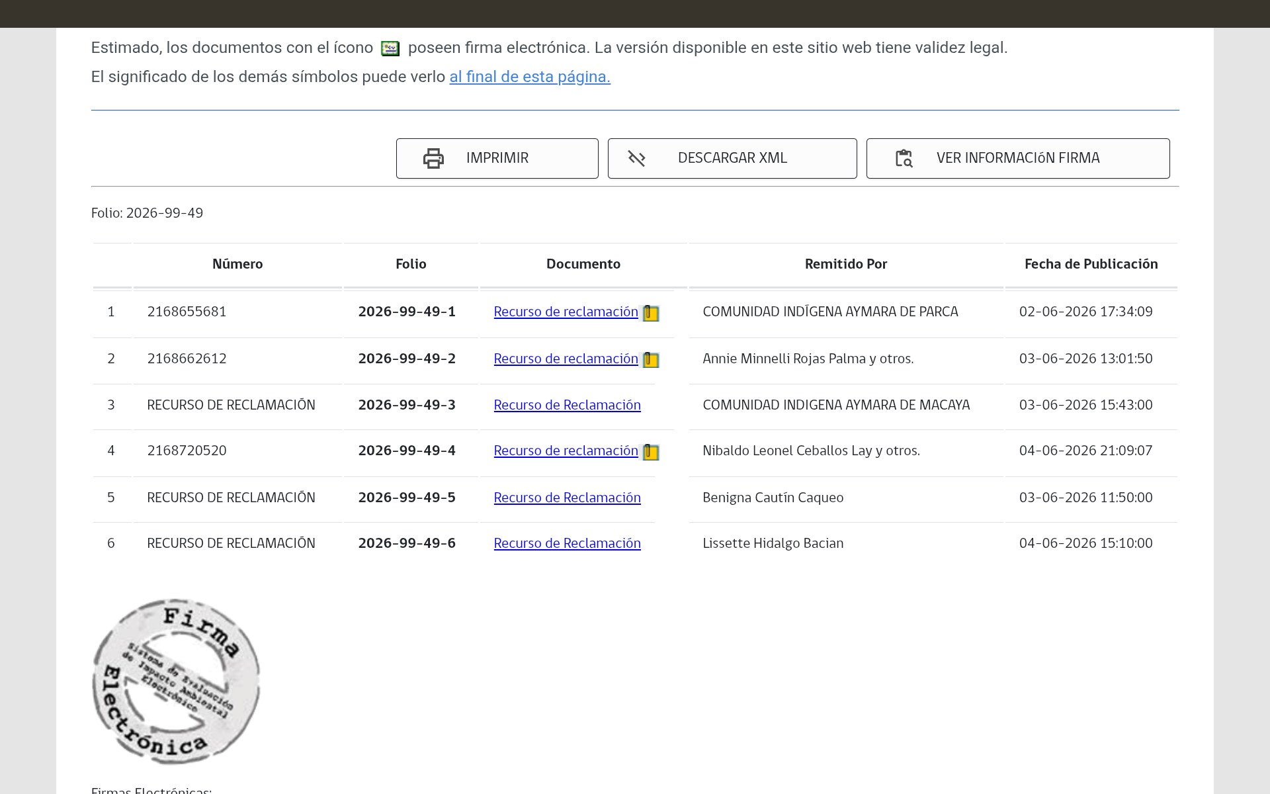Click RECURSO DE RECLAMACIÓN in row 6
Screen dimensions: 1270x794
231,543
